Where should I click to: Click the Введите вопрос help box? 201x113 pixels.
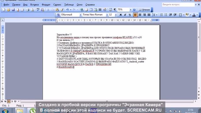point(178,5)
